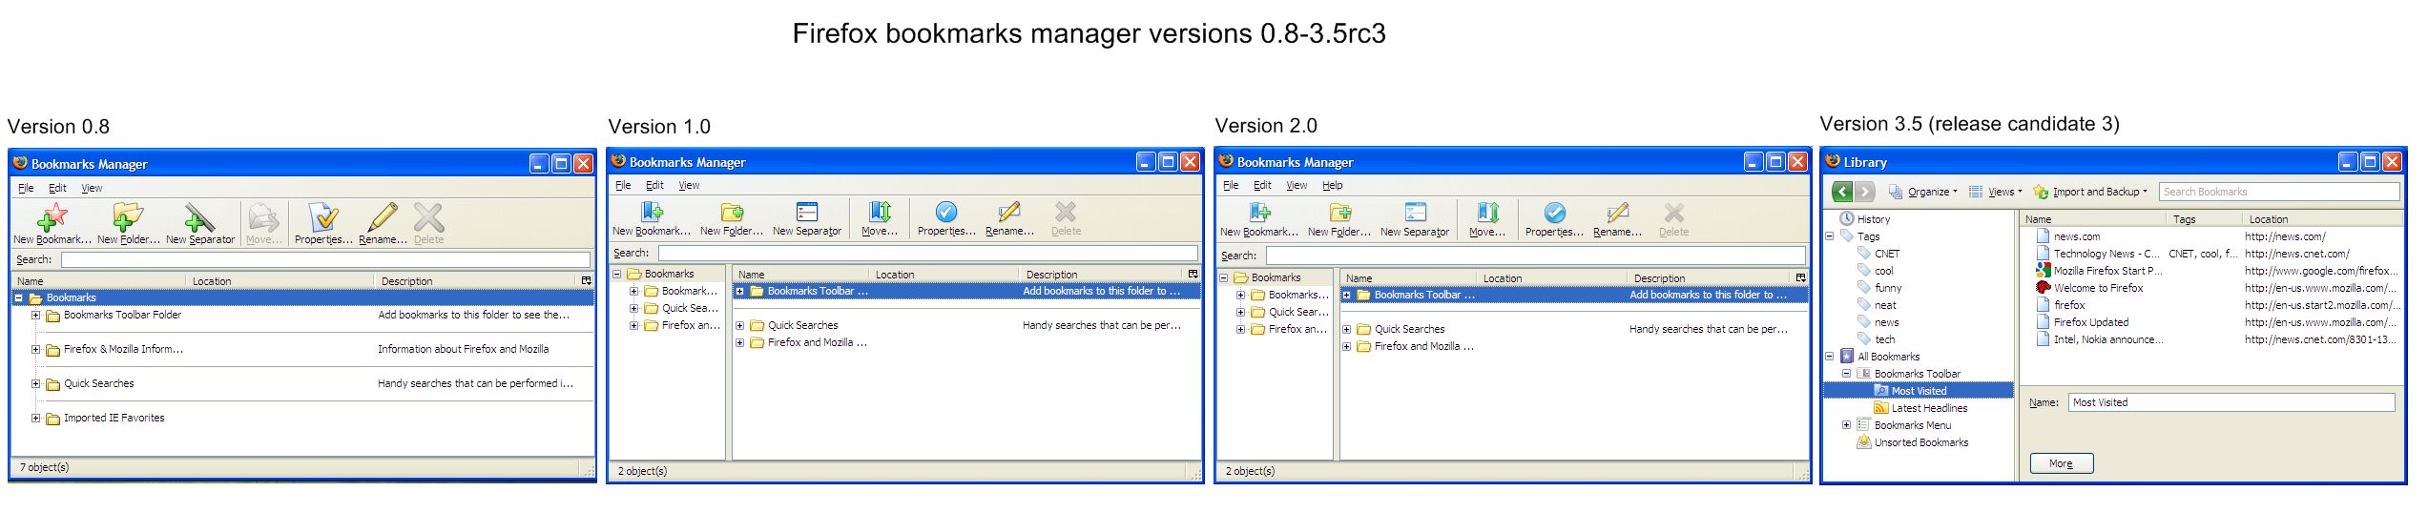Click Move icon in Version 2.0 window
2428x512 pixels.
pos(1487,213)
